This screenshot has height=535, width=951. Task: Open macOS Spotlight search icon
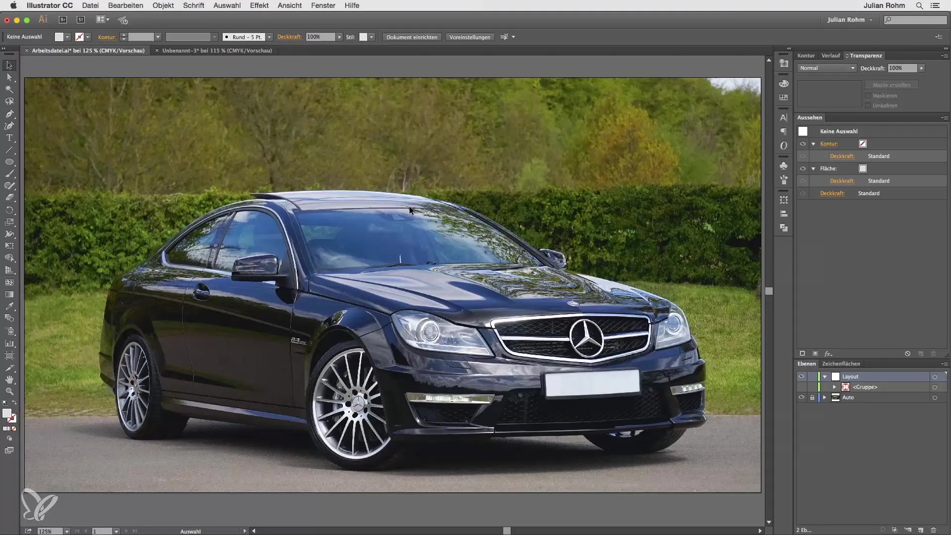(x=919, y=5)
